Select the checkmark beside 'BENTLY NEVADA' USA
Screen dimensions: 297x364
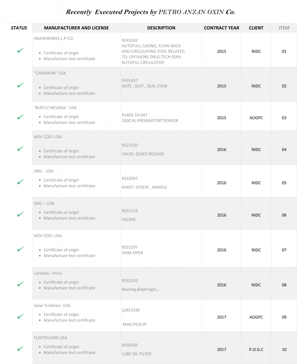[20, 117]
